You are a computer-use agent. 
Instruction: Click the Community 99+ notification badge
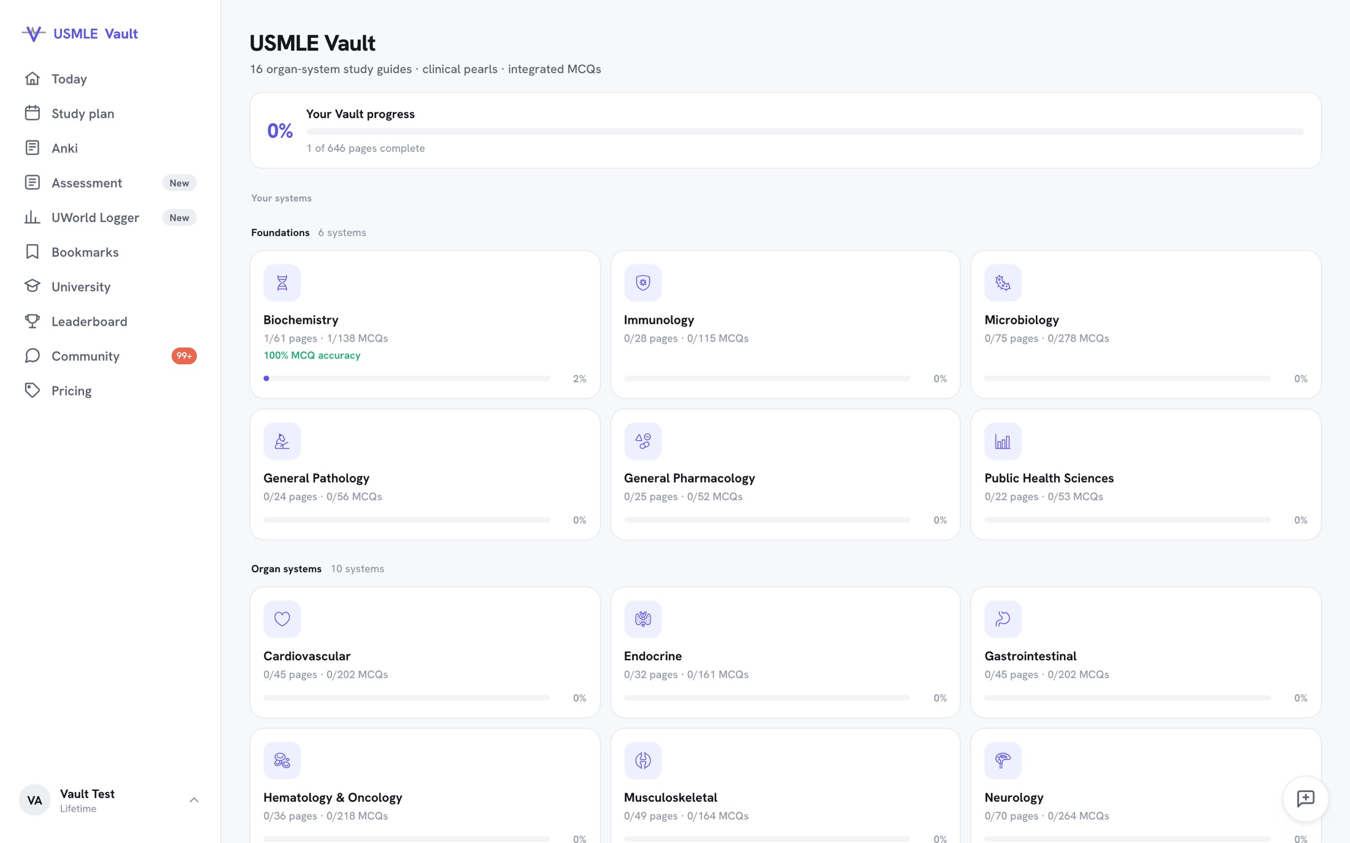click(x=184, y=356)
